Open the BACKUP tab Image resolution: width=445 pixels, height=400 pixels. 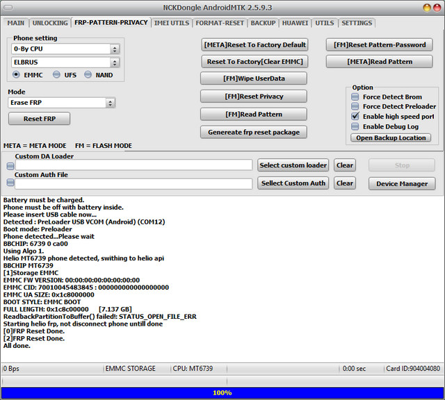(263, 23)
